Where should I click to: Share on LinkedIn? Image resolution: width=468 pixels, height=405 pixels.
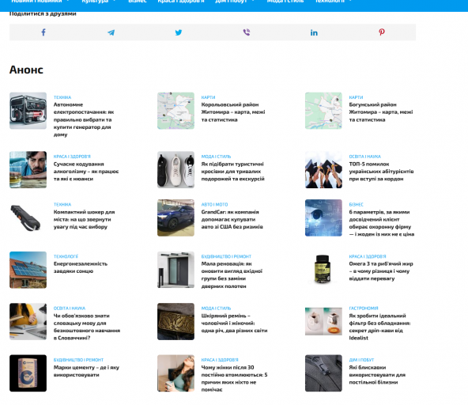point(314,32)
